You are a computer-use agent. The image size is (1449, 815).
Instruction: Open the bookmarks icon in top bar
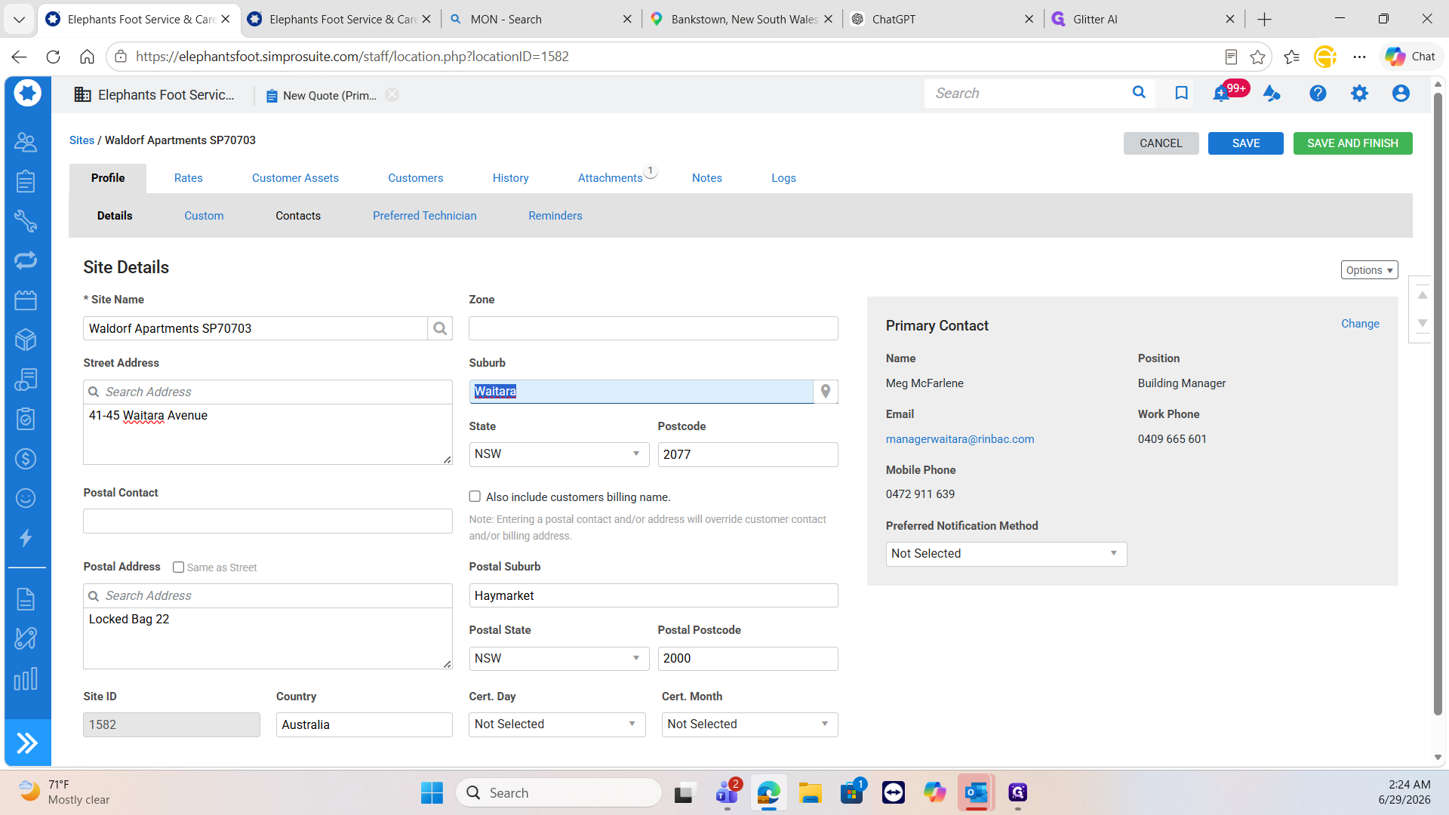pyautogui.click(x=1181, y=93)
